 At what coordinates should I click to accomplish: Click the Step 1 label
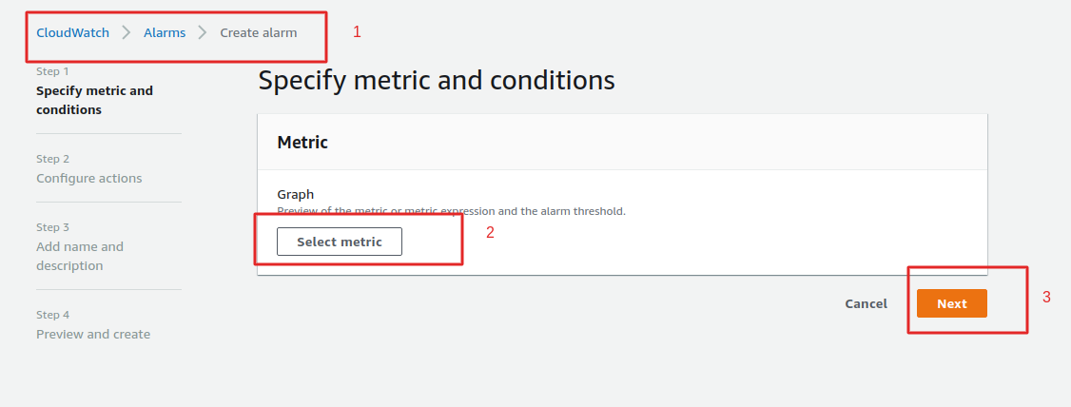tap(52, 71)
